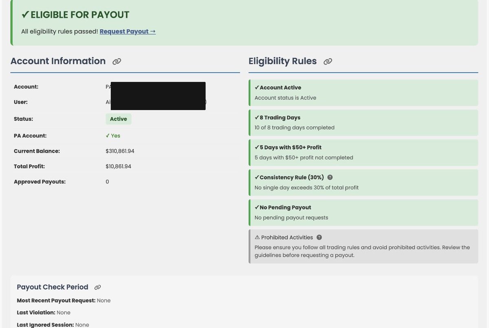Click the Account Information heading
This screenshot has height=328, width=489.
58,61
